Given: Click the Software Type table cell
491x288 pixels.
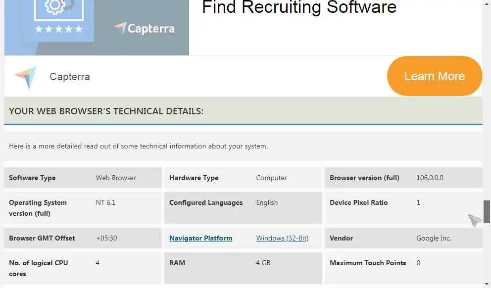Looking at the screenshot, I should coord(32,178).
